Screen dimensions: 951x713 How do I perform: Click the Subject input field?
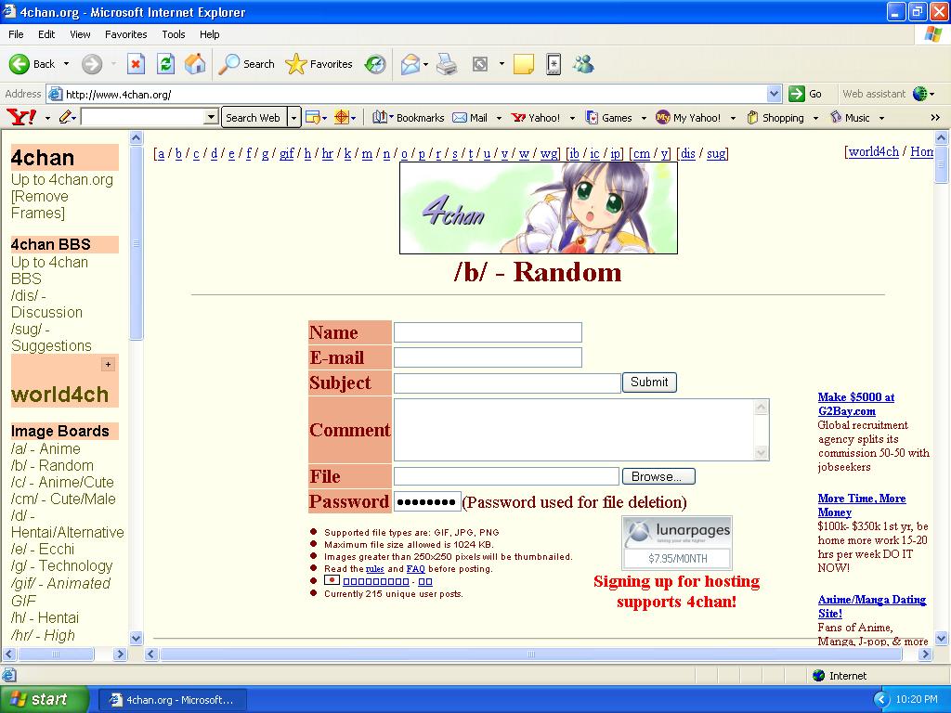[507, 382]
